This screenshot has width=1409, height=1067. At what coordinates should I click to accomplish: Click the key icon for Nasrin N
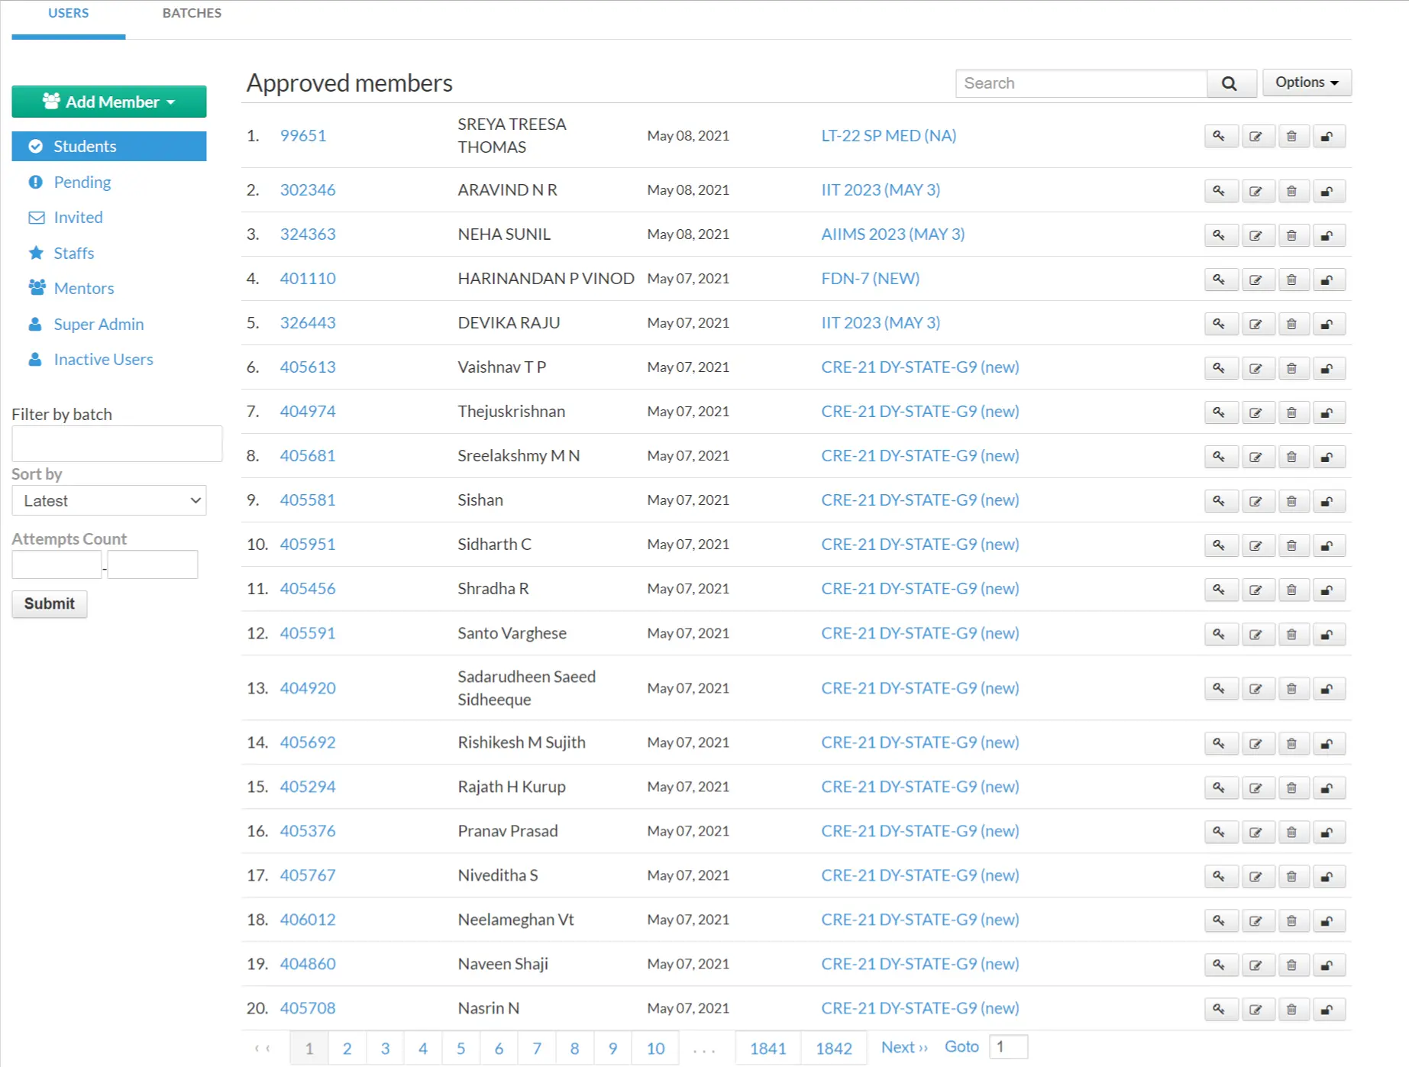(x=1219, y=1009)
